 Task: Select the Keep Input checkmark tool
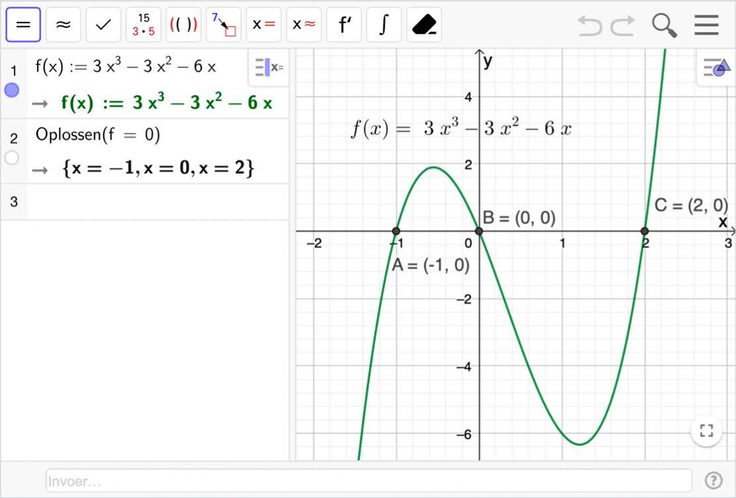click(103, 24)
